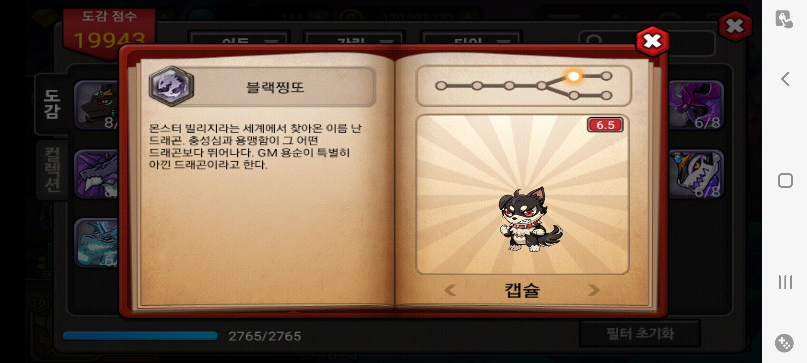Open the Android recent apps button

click(x=785, y=282)
